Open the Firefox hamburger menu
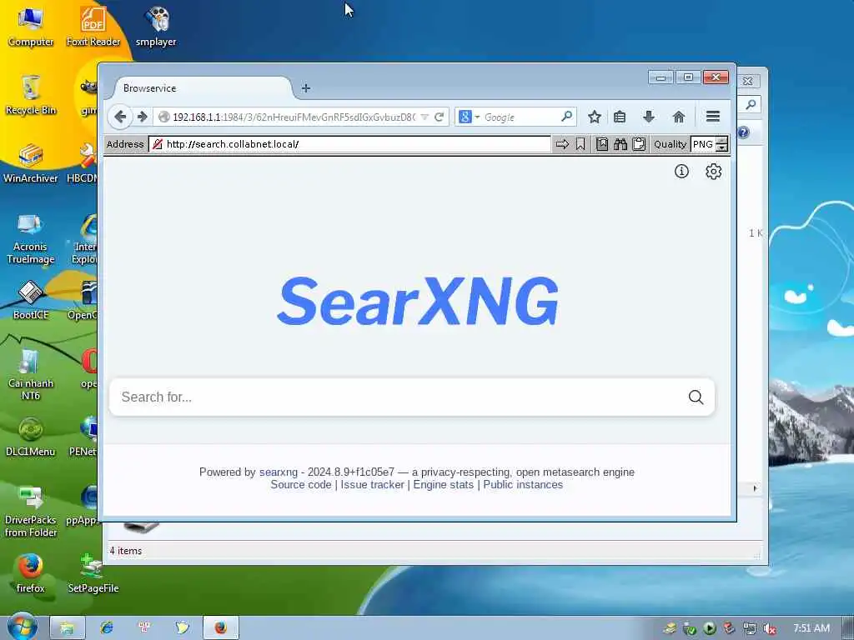Image resolution: width=854 pixels, height=640 pixels. point(713,117)
